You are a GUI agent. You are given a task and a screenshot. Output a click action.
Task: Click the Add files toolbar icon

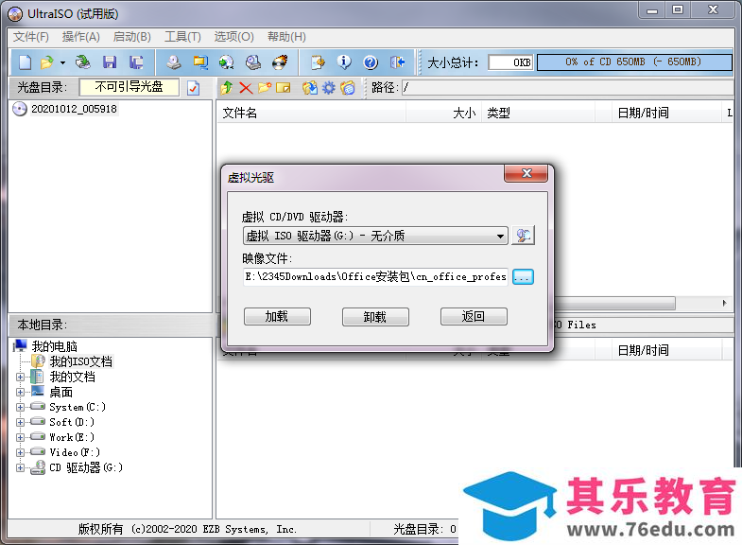click(x=318, y=62)
